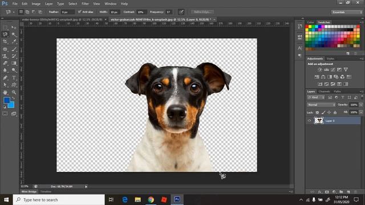Toggle Lock all padlock icon

335,113
